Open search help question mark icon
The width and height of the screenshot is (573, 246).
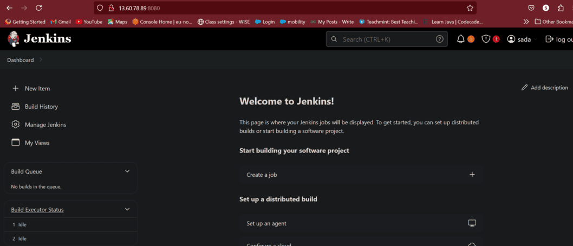(439, 39)
